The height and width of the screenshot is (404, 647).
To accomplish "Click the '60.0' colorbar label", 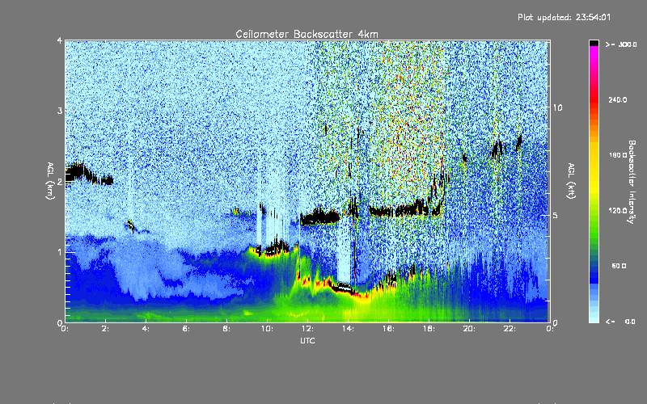I will (x=619, y=266).
